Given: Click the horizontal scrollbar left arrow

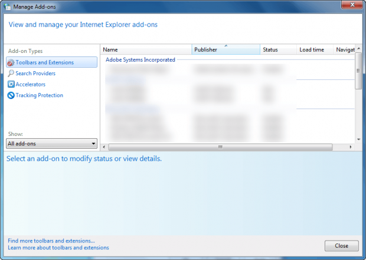Looking at the screenshot, I should pos(104,147).
